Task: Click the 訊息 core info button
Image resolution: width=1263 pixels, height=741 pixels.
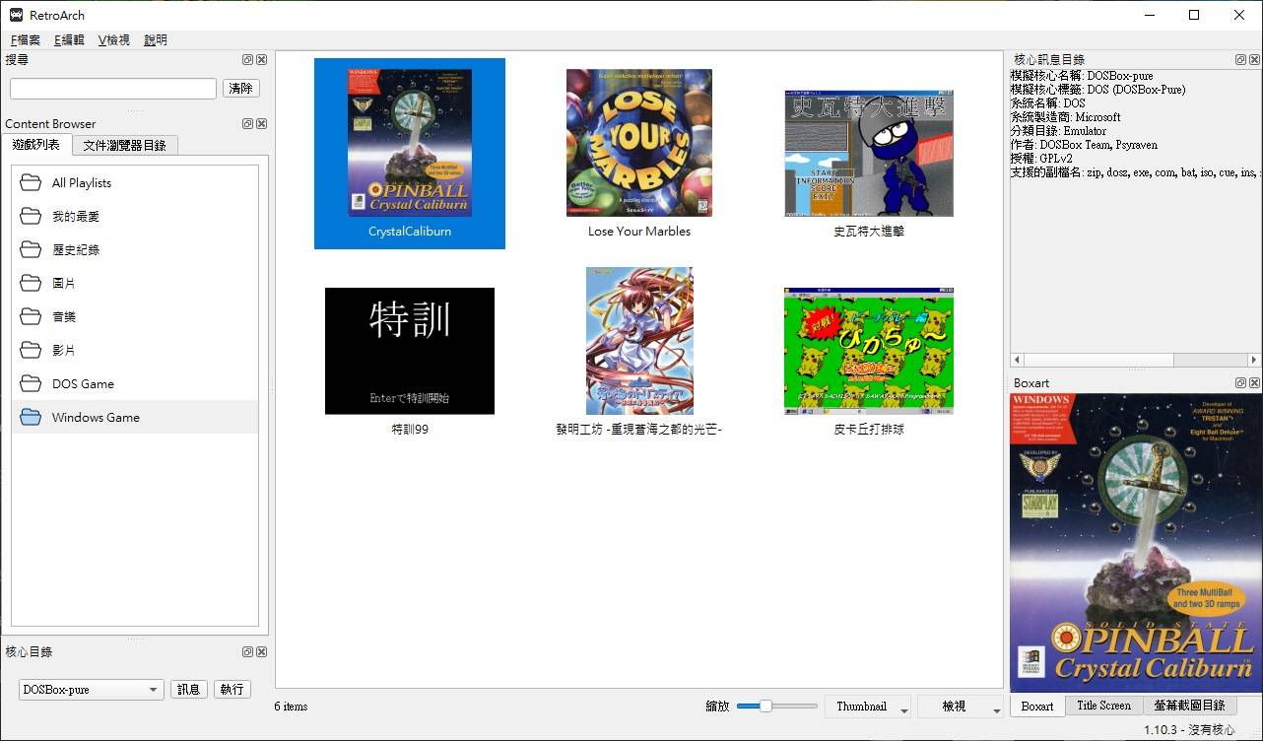Action: pyautogui.click(x=188, y=690)
